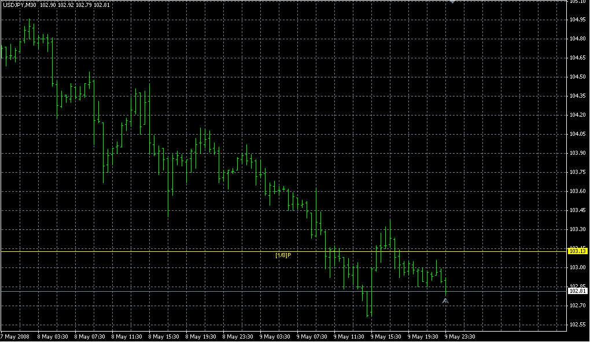Click the 8 May 19:30 time label
The width and height of the screenshot is (590, 342).
[x=201, y=337]
